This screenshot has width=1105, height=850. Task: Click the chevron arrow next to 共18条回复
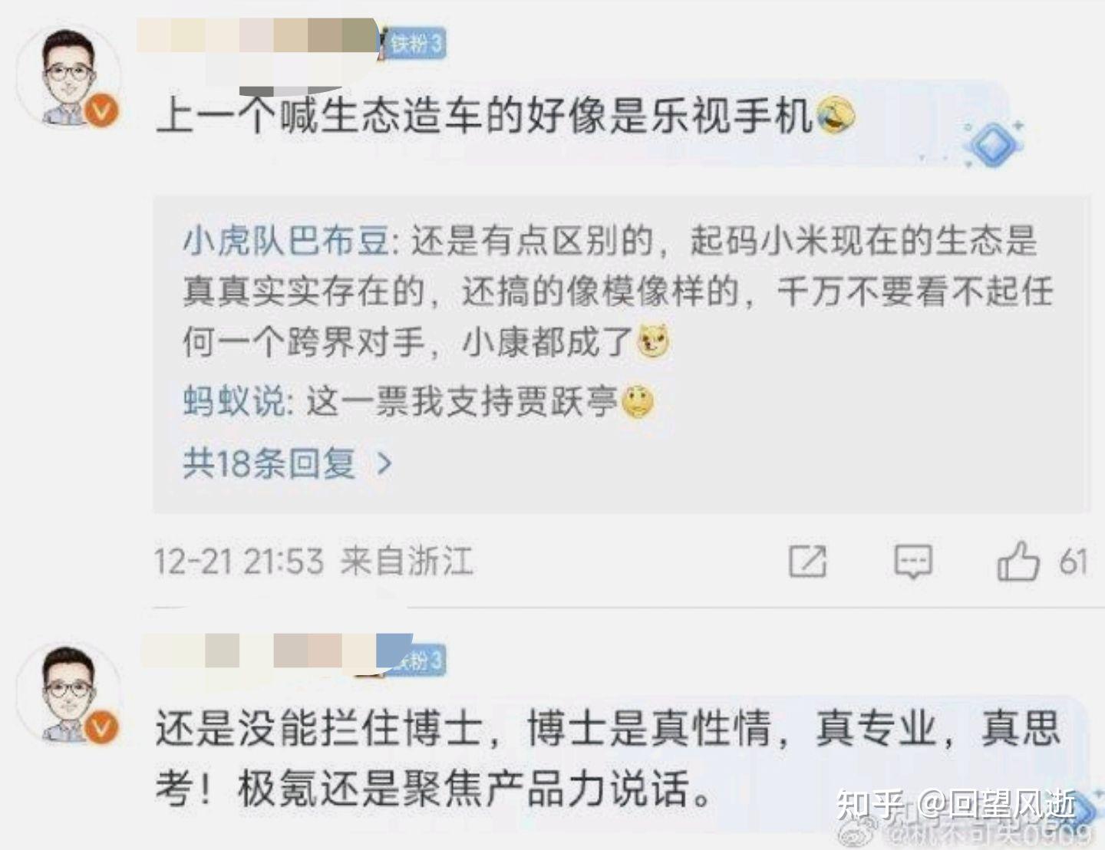pos(384,463)
